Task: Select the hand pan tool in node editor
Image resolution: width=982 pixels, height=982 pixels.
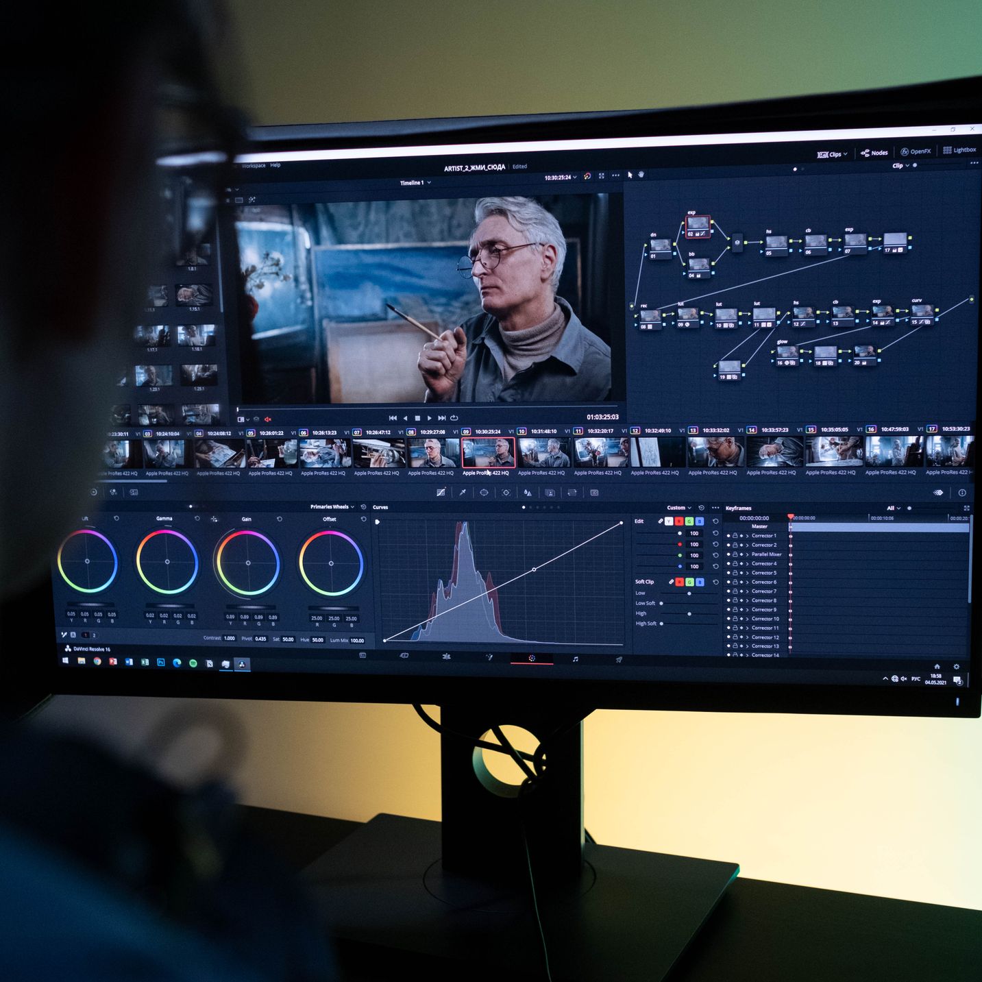Action: pyautogui.click(x=641, y=175)
